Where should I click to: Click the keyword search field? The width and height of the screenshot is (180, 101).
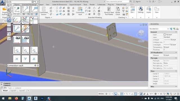coord(117,1)
